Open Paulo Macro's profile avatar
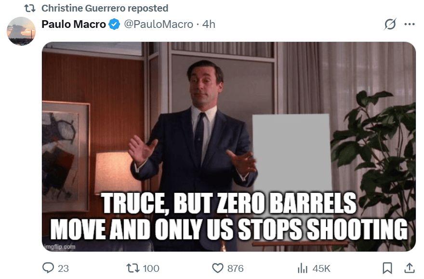424x279 pixels. click(21, 31)
